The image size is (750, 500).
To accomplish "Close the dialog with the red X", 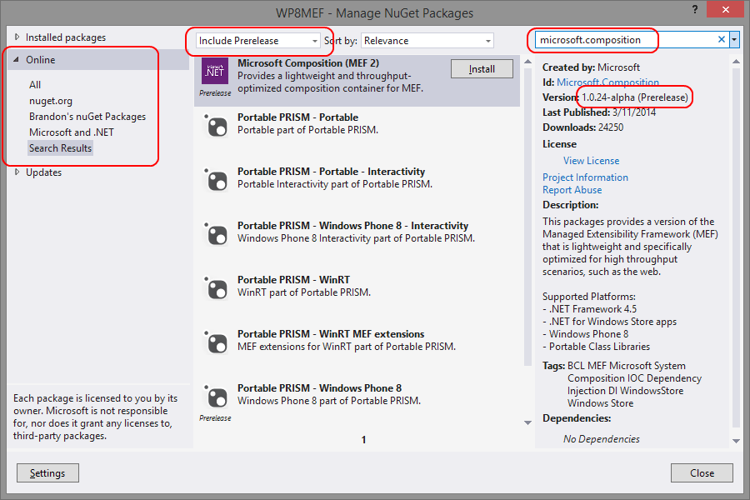I will tap(726, 9).
